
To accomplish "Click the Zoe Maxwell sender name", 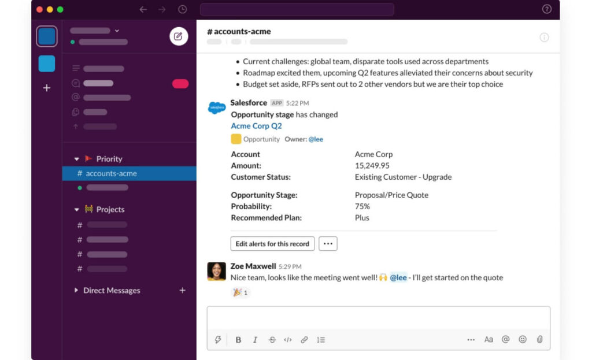I will [253, 266].
